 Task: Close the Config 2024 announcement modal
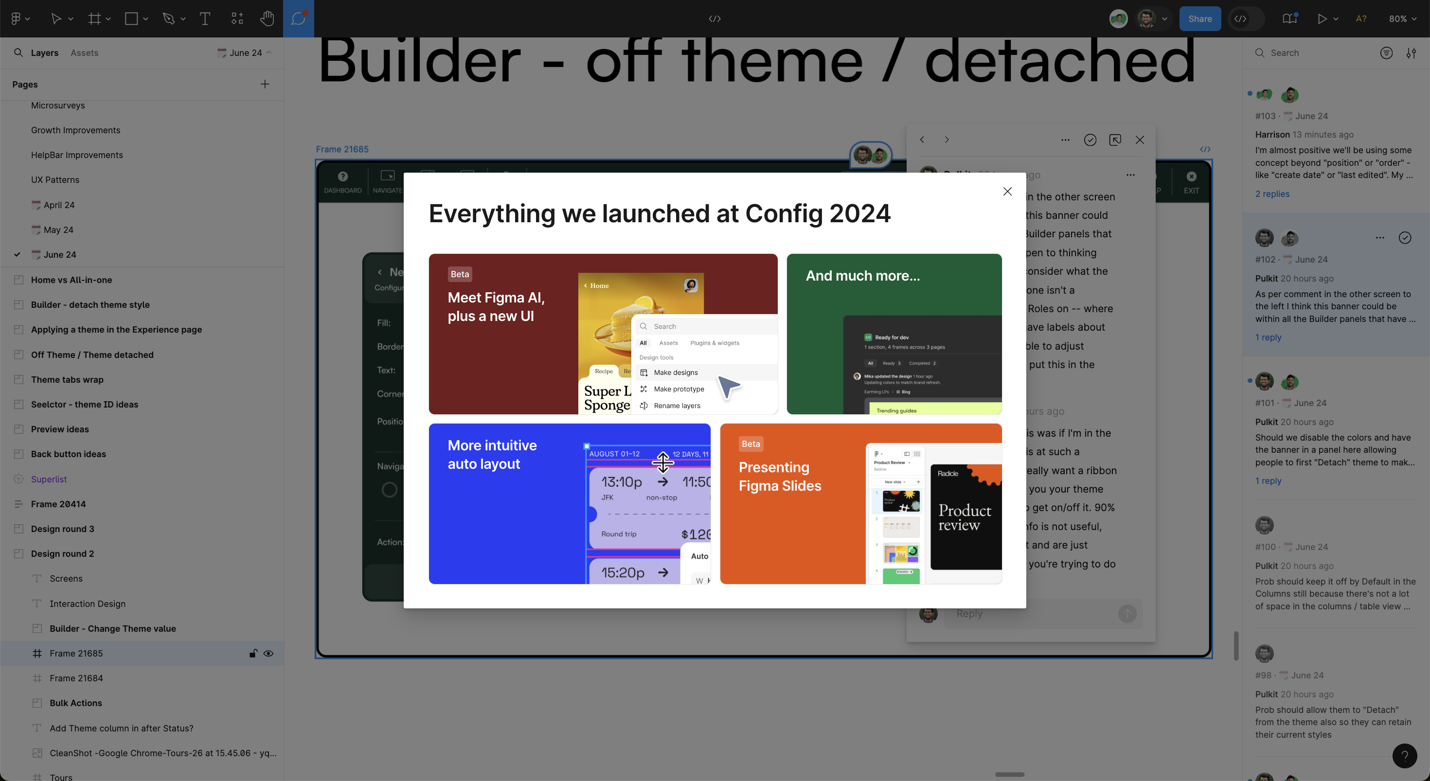point(1007,192)
